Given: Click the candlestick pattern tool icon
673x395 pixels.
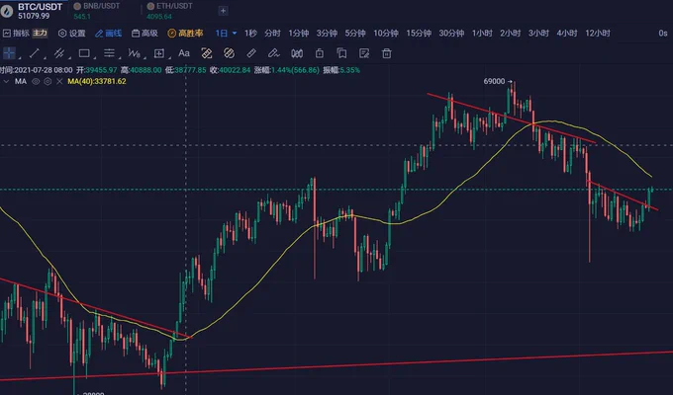Looking at the screenshot, I should [297, 53].
